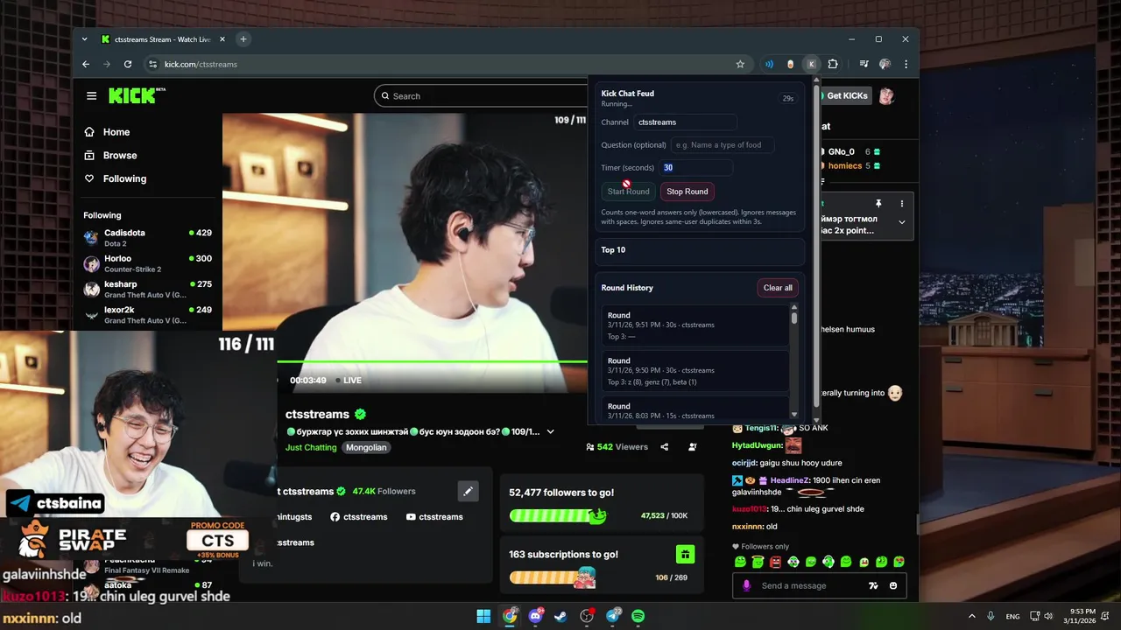1121x630 pixels.
Task: Go back in browser
Action: coord(86,64)
